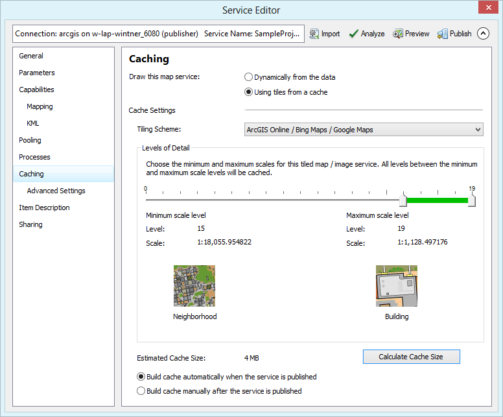
Task: Click the maximum scale slider handle
Action: tap(472, 200)
